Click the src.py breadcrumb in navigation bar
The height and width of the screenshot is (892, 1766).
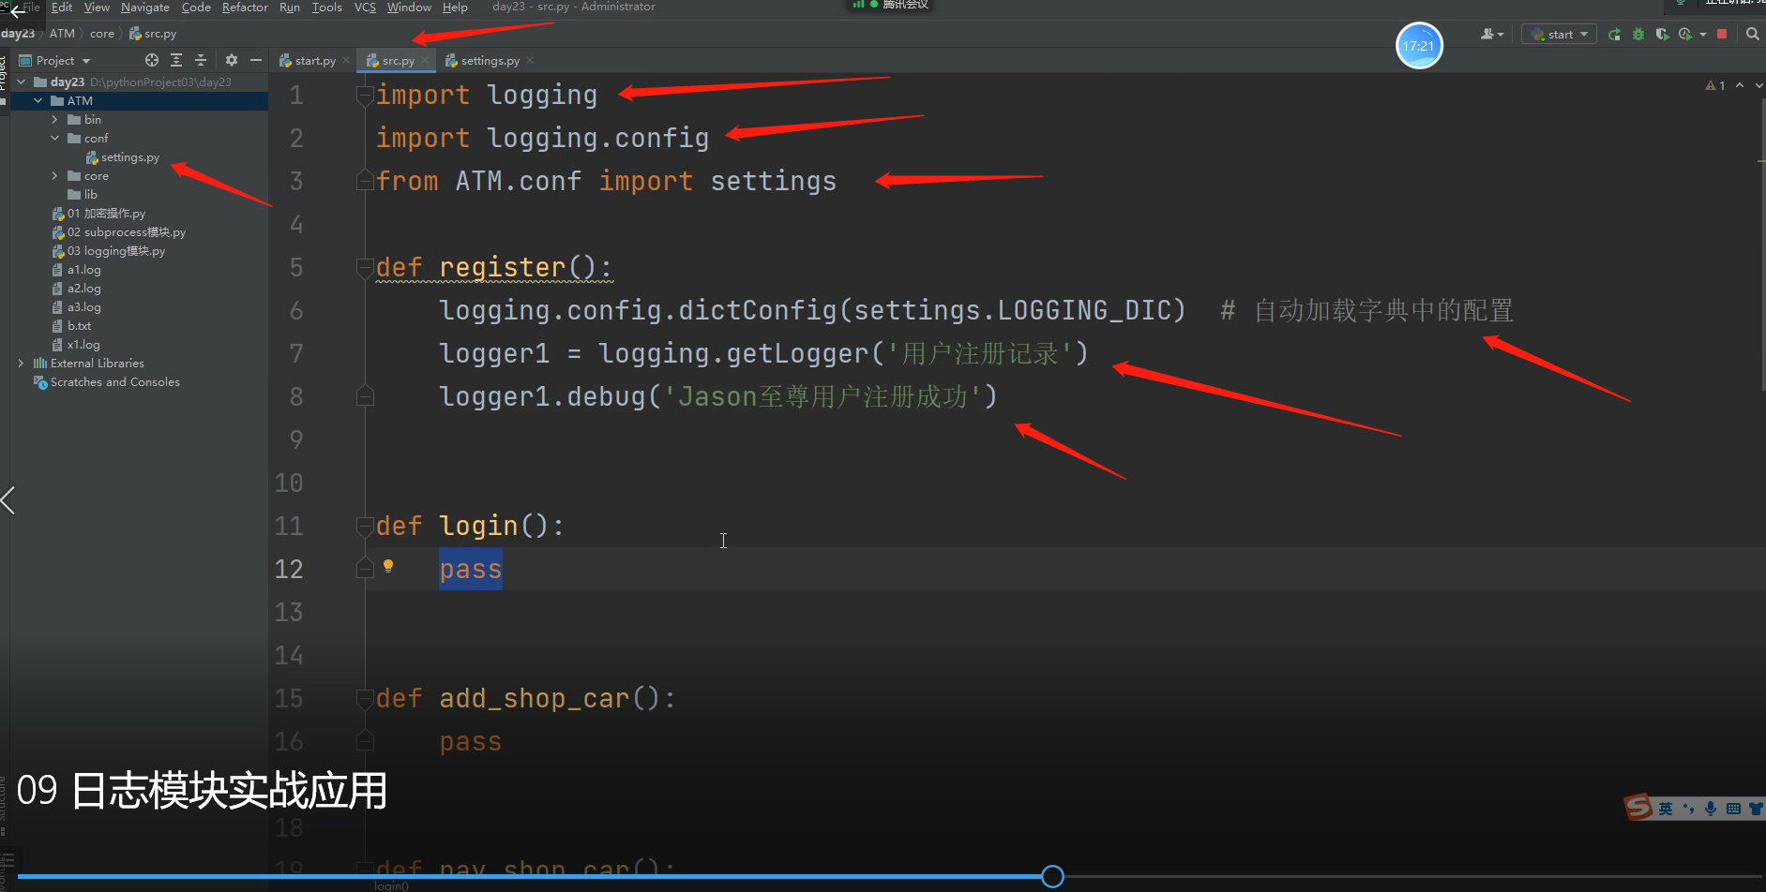pos(153,34)
